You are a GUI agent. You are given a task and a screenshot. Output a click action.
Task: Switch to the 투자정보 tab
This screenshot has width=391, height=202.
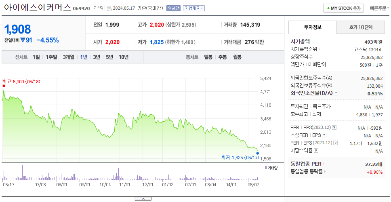(313, 27)
